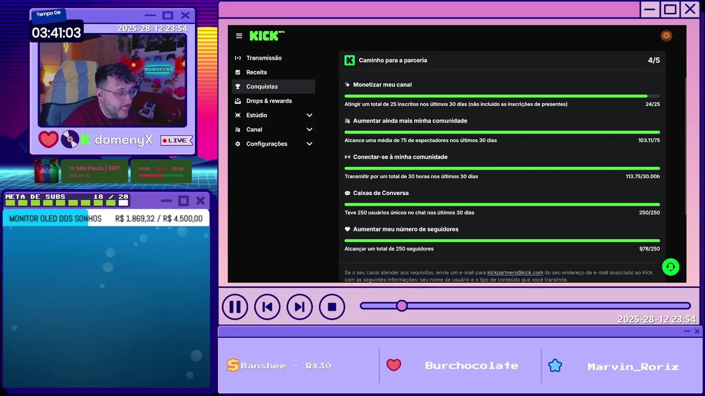Click the kickpartners@kick.com email link
Viewport: 705px width, 396px height.
515,272
